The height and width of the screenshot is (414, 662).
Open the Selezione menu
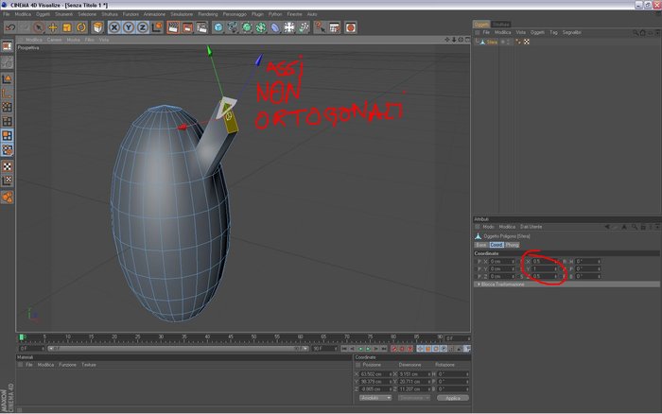tap(87, 14)
